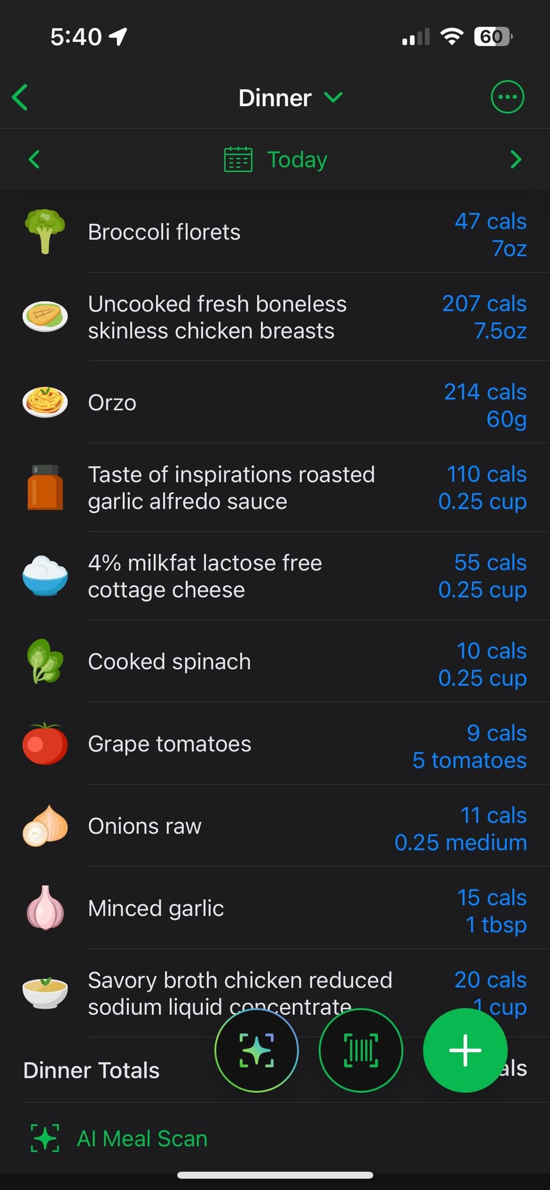The height and width of the screenshot is (1190, 550).
Task: Open the barcode scanner
Action: click(361, 1050)
